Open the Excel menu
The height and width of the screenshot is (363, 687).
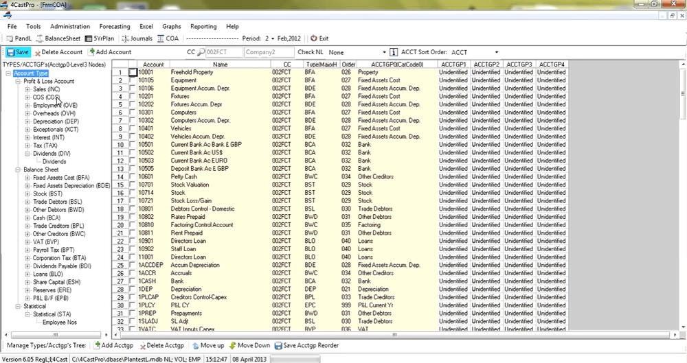click(x=146, y=26)
